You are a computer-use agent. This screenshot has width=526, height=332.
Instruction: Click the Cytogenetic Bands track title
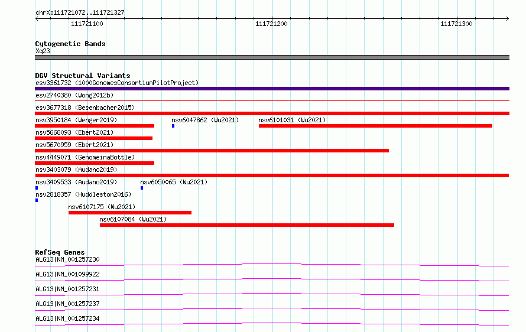coord(70,44)
